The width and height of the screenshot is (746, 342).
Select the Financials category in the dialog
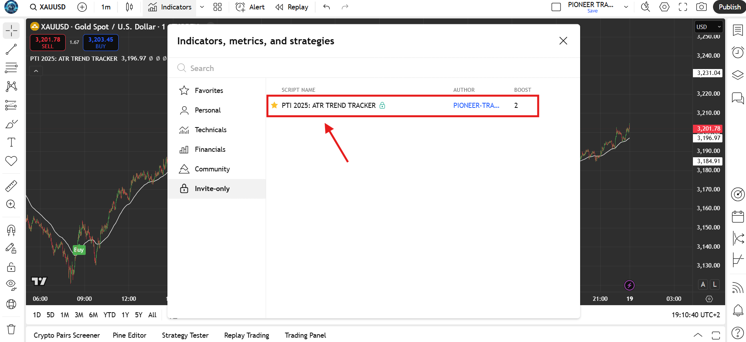217,149
